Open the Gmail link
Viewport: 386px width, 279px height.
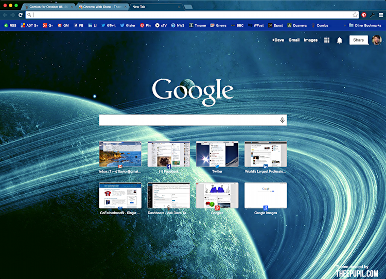[294, 40]
